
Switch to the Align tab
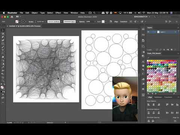[150, 97]
